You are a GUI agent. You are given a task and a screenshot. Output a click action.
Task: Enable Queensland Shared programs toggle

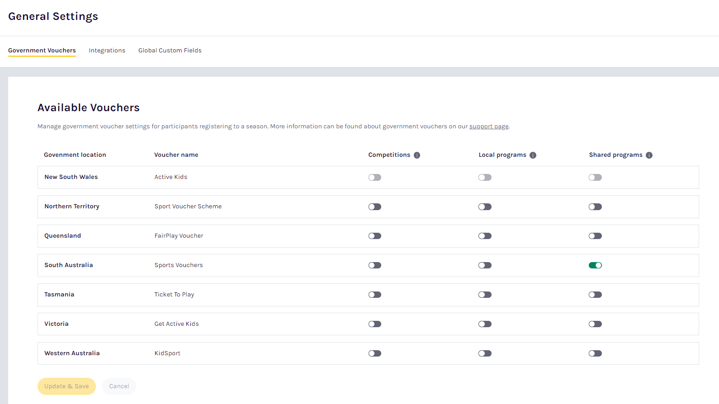tap(596, 236)
